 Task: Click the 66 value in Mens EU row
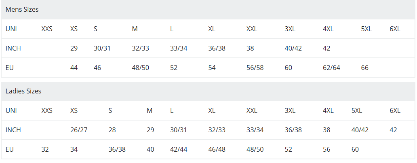364,68
